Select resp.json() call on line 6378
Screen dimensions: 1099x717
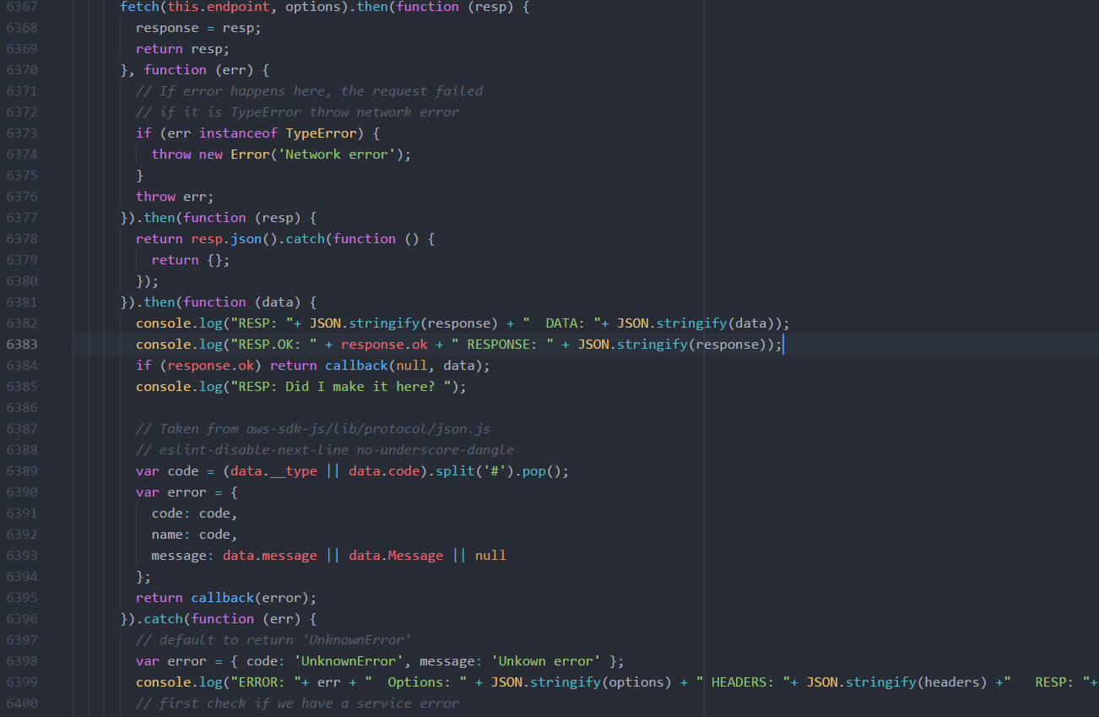pyautogui.click(x=235, y=238)
